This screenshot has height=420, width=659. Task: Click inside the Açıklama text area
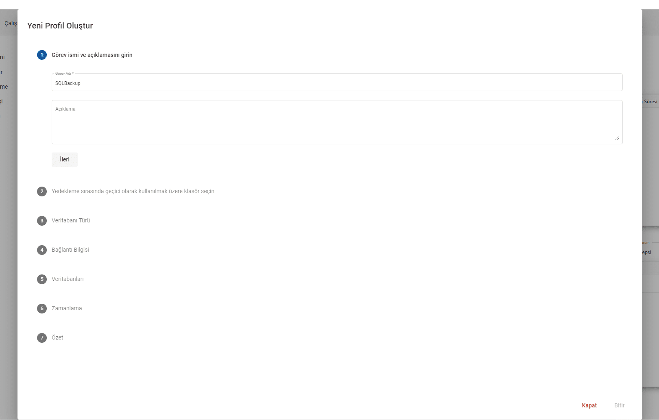(337, 124)
